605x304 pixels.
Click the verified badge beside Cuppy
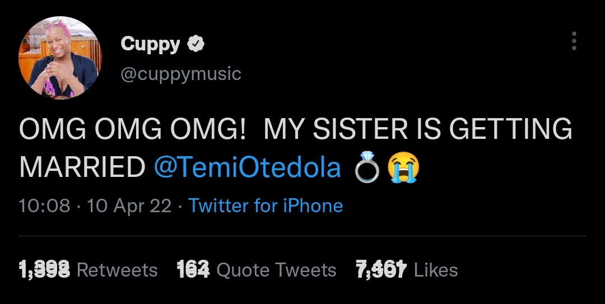click(x=196, y=44)
